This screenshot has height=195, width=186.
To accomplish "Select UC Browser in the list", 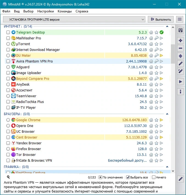I will pyautogui.click(x=25, y=131).
